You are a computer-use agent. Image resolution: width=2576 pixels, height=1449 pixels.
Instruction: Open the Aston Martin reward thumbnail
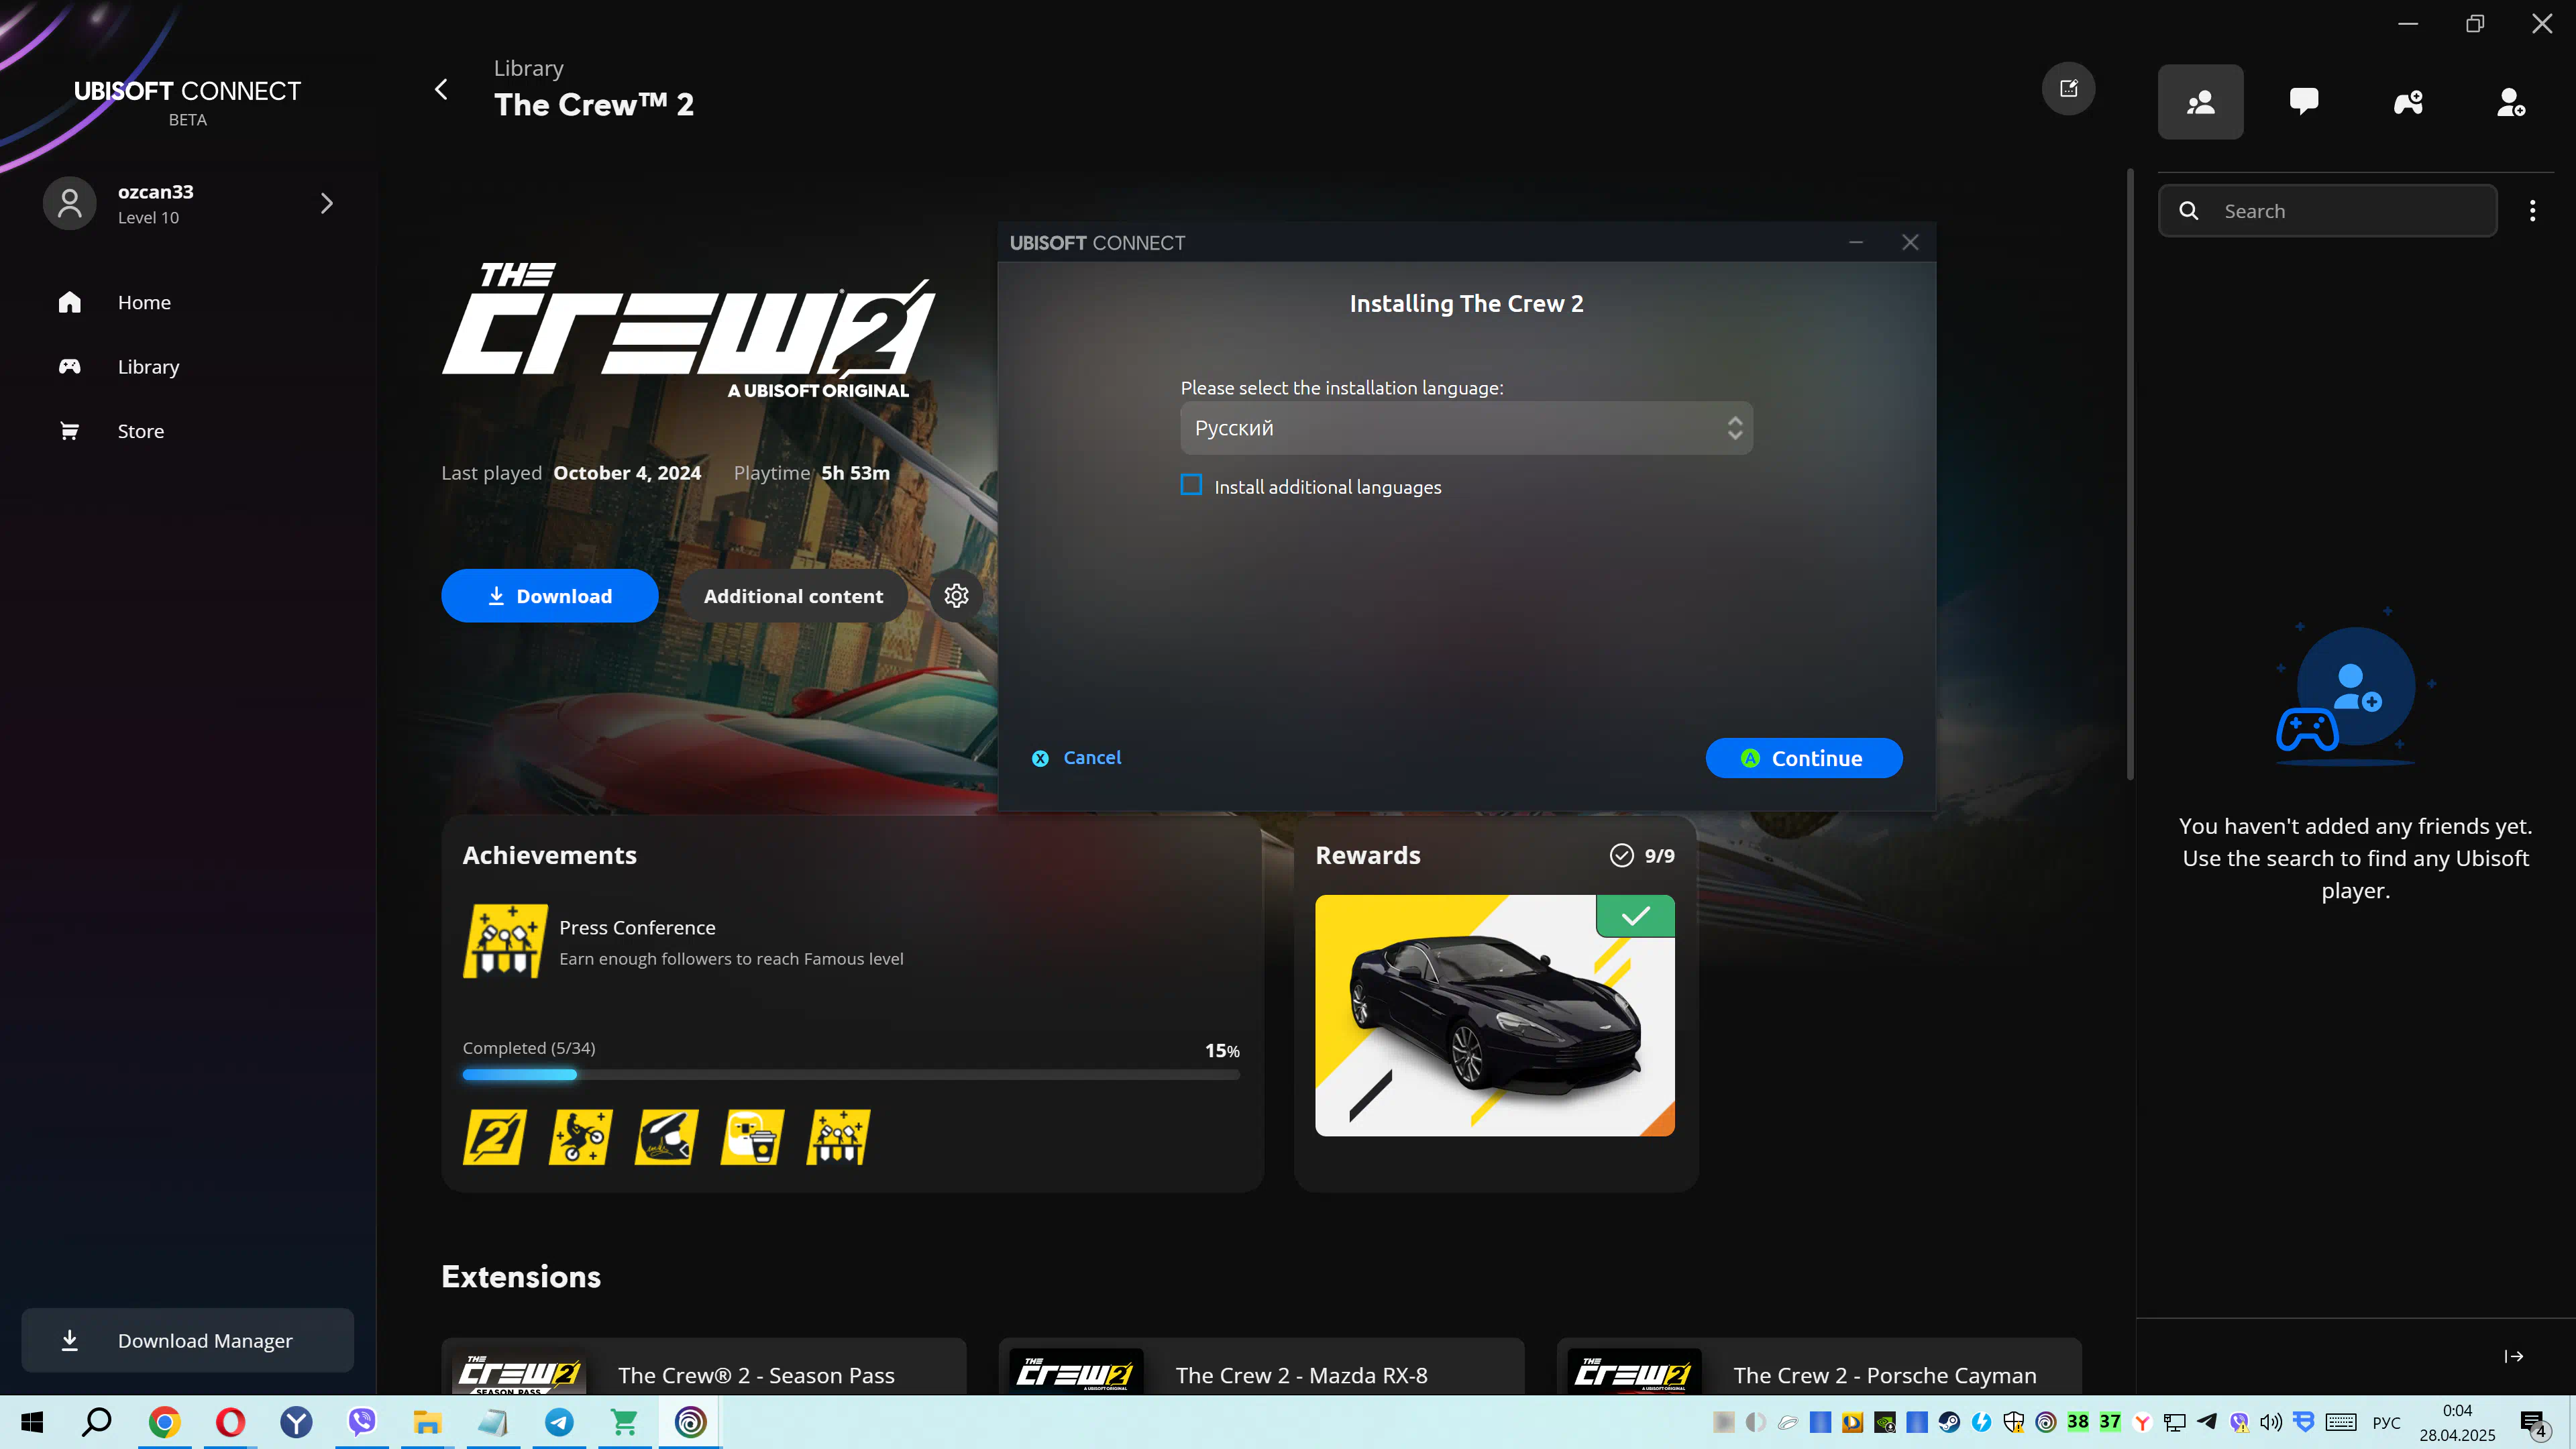1494,1015
